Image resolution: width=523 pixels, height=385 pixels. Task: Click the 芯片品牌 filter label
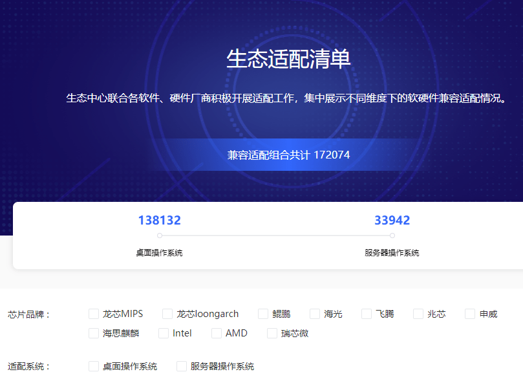pos(29,314)
